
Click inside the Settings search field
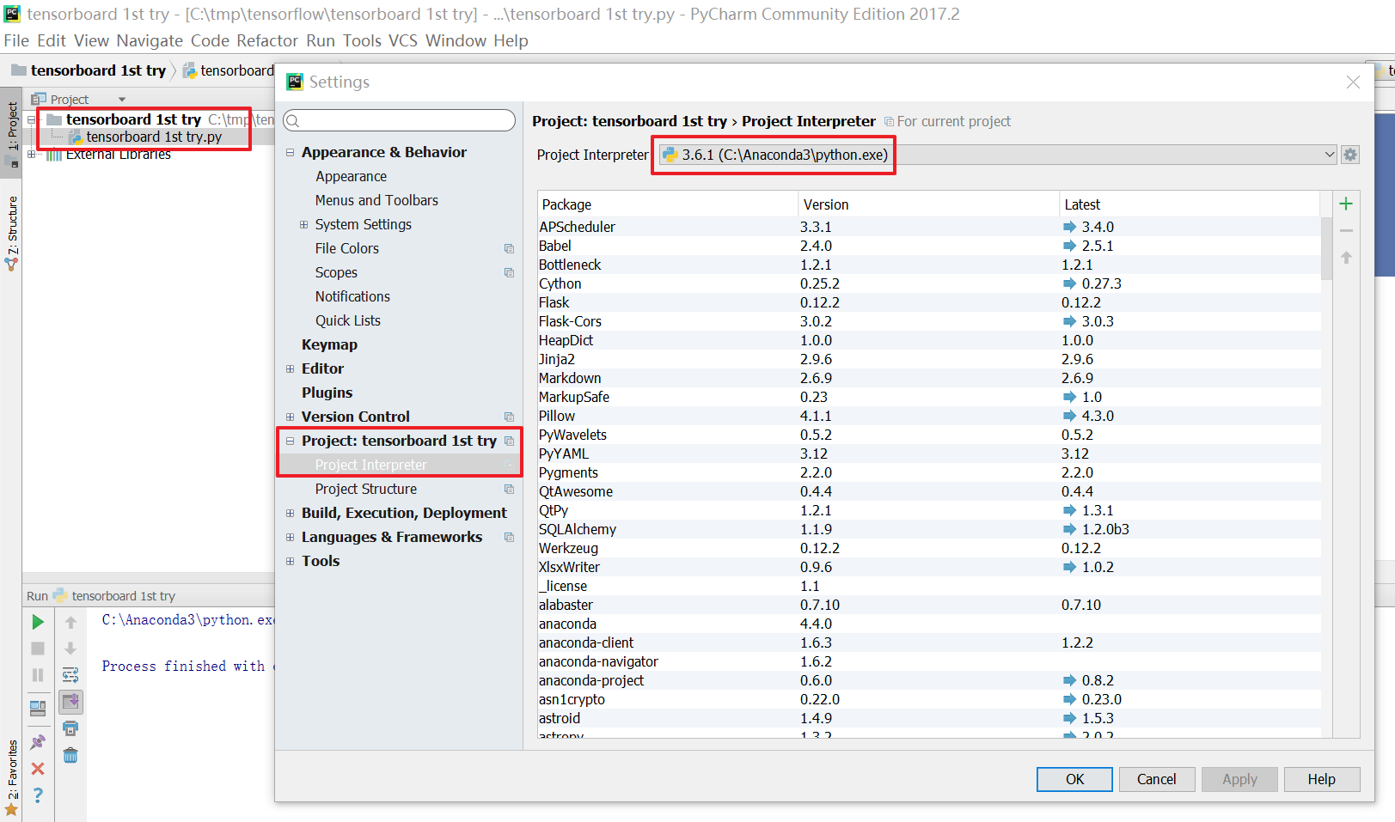coord(400,120)
